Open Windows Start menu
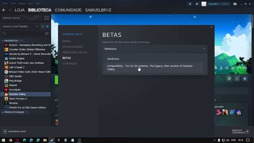Image resolution: width=254 pixels, height=143 pixels. (3, 140)
